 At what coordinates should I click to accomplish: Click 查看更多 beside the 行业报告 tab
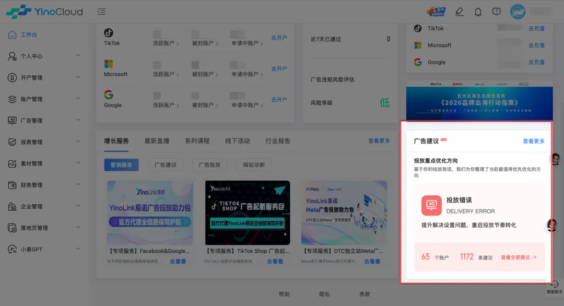point(379,141)
